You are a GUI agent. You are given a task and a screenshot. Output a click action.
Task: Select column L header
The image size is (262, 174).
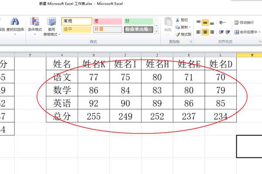(221, 55)
